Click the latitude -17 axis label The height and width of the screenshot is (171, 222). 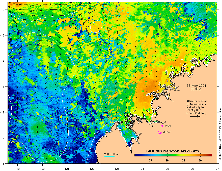coord(3,138)
